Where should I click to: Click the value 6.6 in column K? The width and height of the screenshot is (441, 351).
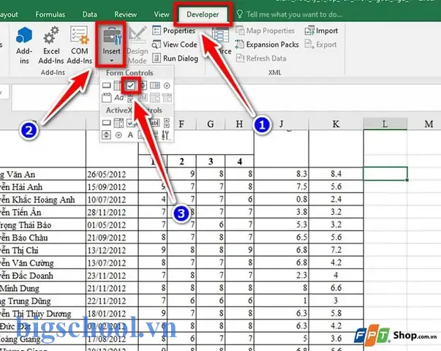point(336,287)
